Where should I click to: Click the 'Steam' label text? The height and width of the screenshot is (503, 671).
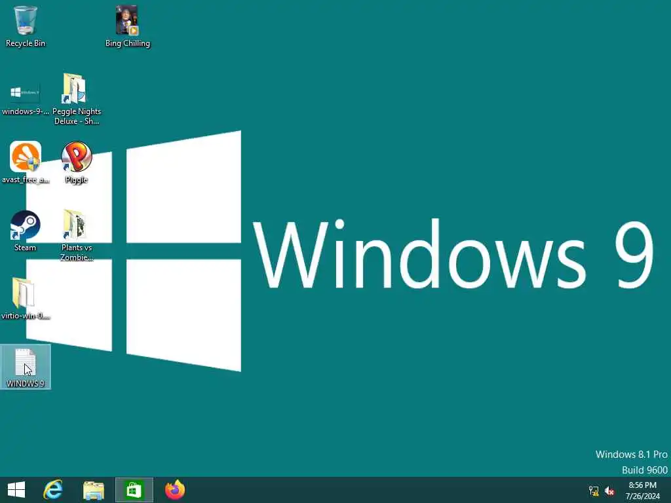[x=26, y=248]
